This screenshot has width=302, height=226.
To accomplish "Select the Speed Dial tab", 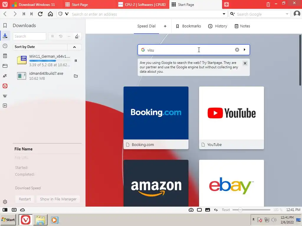I will pyautogui.click(x=146, y=26).
